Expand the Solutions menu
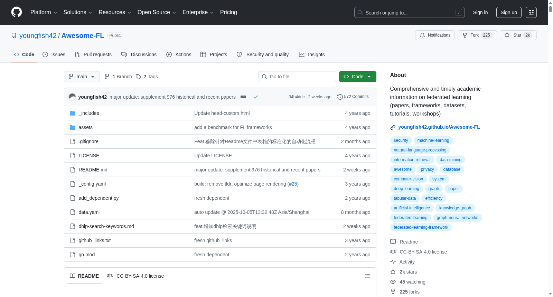The height and width of the screenshot is (297, 553). coord(78,12)
